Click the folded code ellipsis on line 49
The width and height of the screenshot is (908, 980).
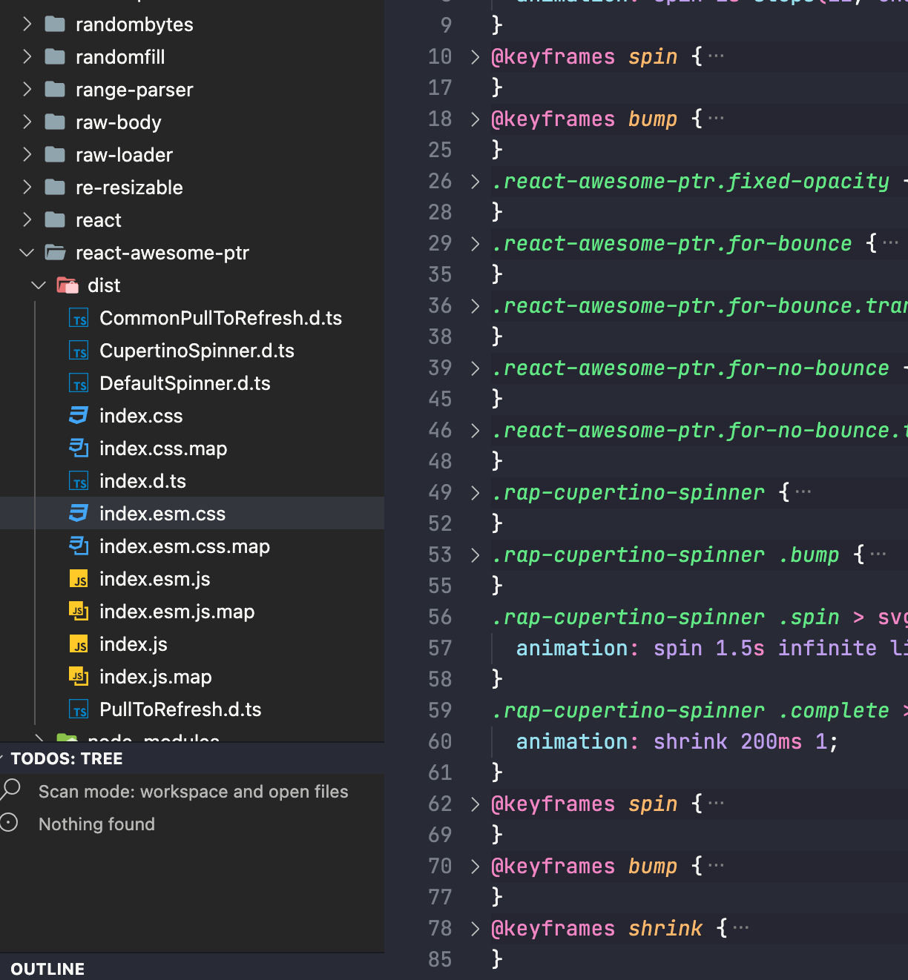tap(803, 491)
